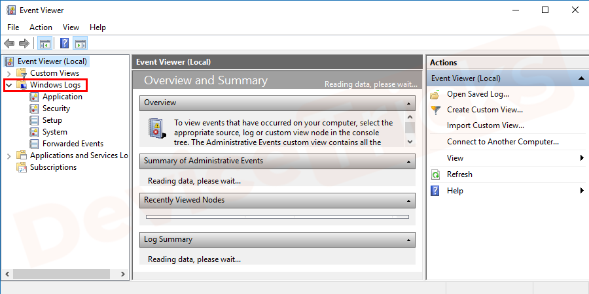Click the Help question-mark icon in Actions

(435, 191)
